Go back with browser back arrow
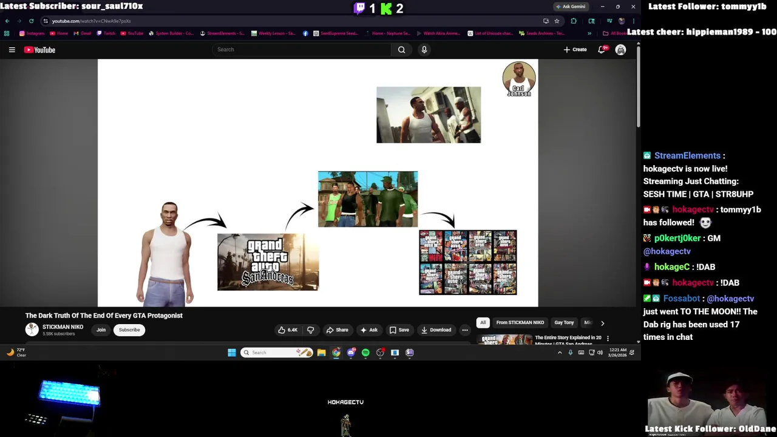 tap(7, 21)
